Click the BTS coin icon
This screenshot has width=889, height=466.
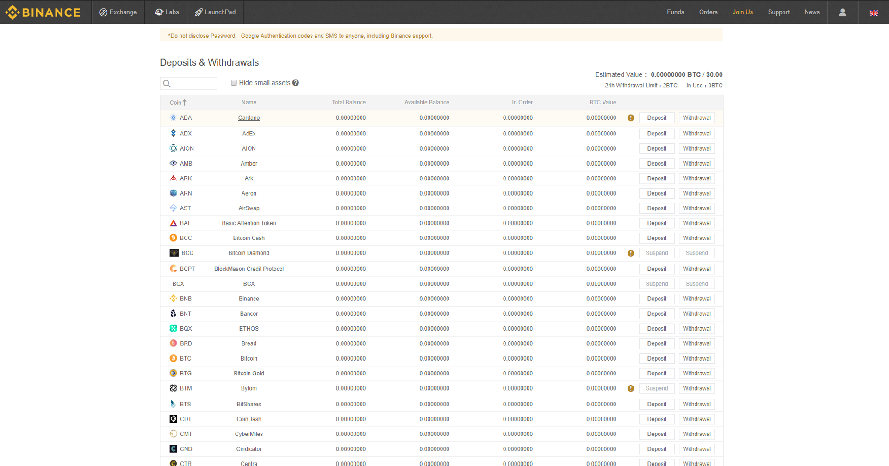[x=173, y=404]
